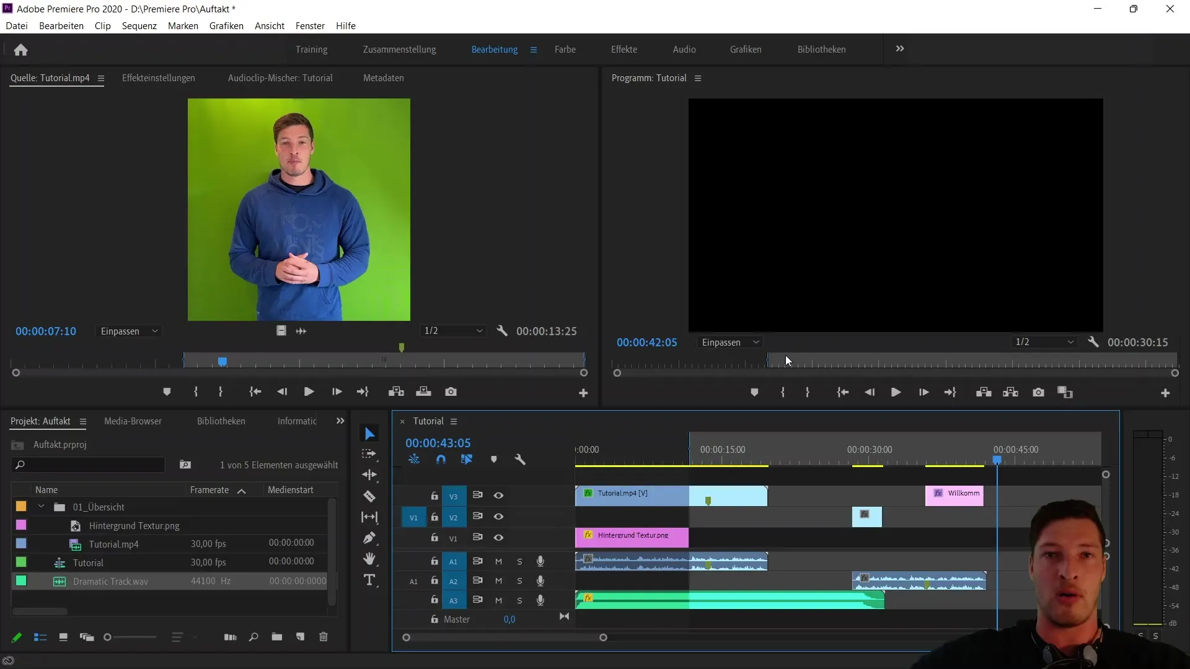
Task: Select the Type tool
Action: tap(369, 580)
